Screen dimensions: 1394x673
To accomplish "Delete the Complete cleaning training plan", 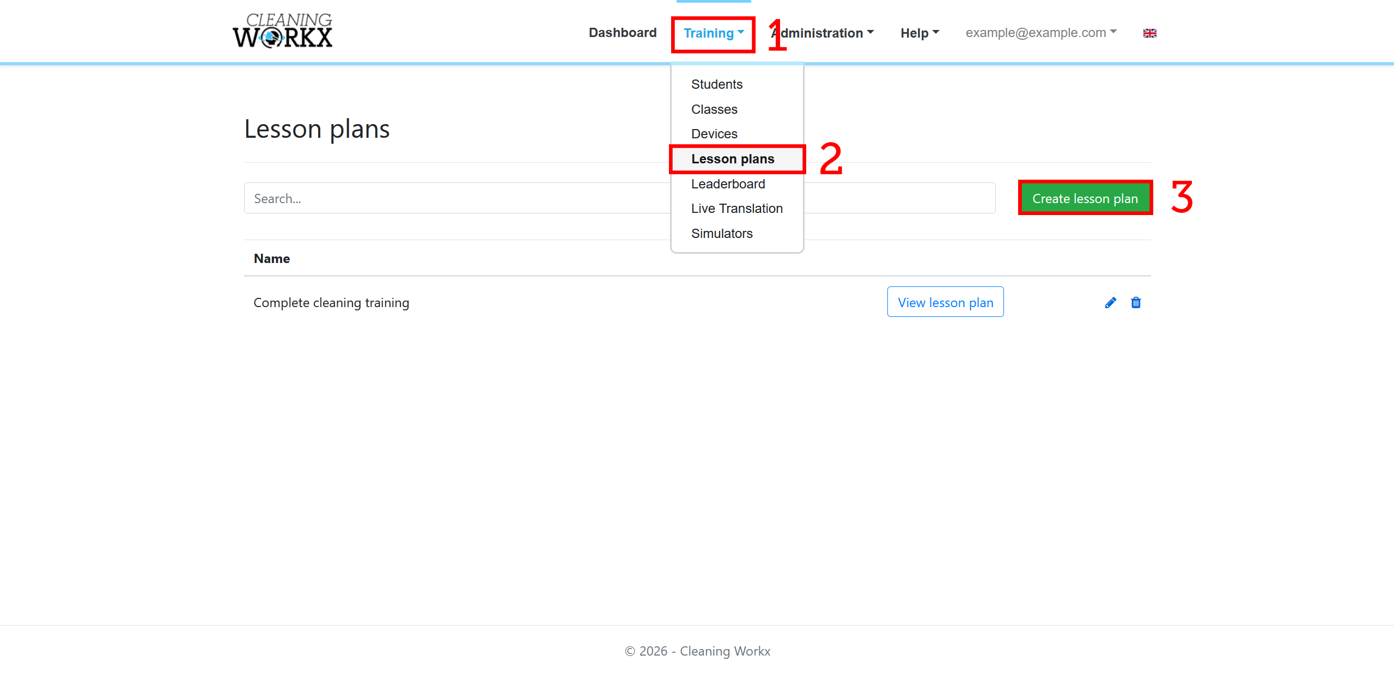I will pos(1136,303).
